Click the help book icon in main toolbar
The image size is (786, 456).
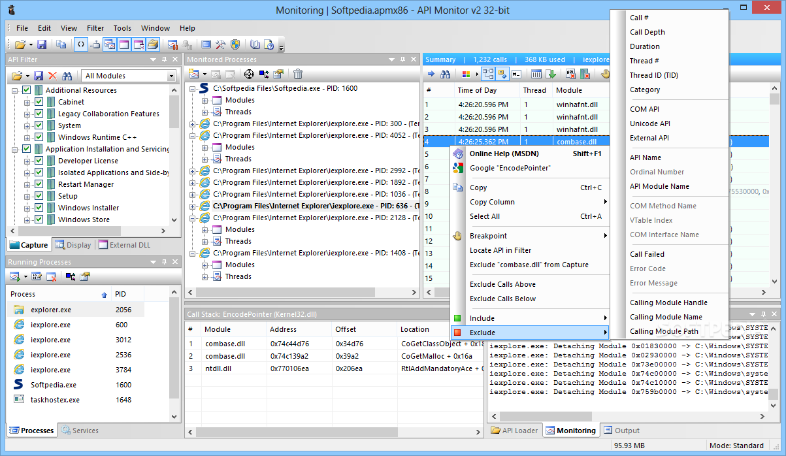pyautogui.click(x=255, y=44)
